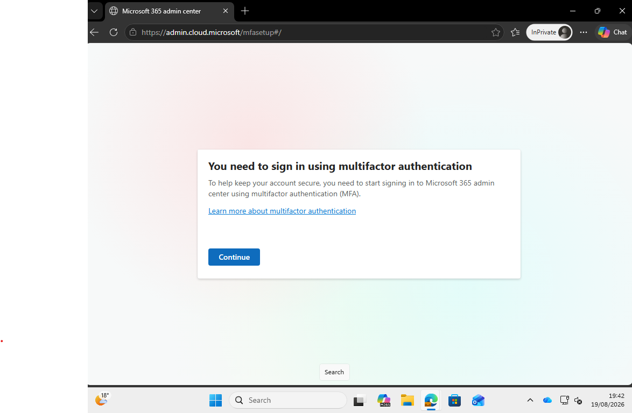Viewport: 632px width, 413px height.
Task: Open Copilot Chat in the toolbar
Action: [613, 32]
